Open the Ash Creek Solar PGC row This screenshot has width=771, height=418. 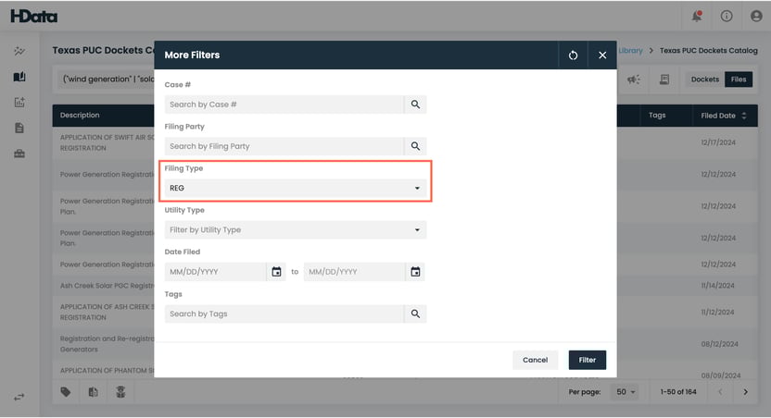(x=107, y=286)
